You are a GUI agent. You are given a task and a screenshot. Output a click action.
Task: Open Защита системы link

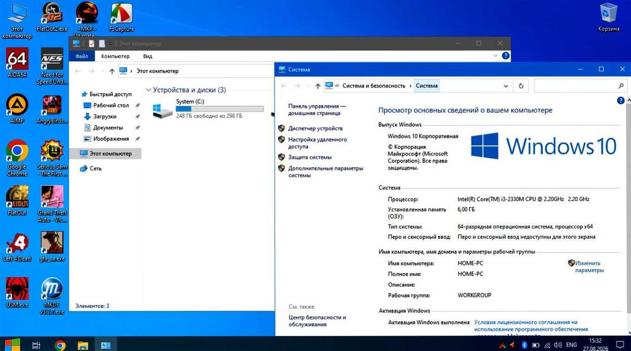click(309, 157)
